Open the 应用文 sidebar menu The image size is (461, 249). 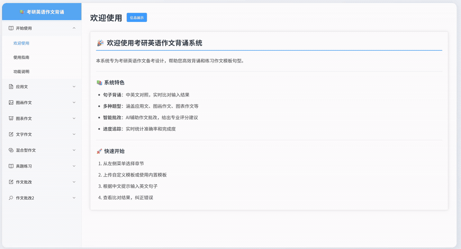point(42,87)
